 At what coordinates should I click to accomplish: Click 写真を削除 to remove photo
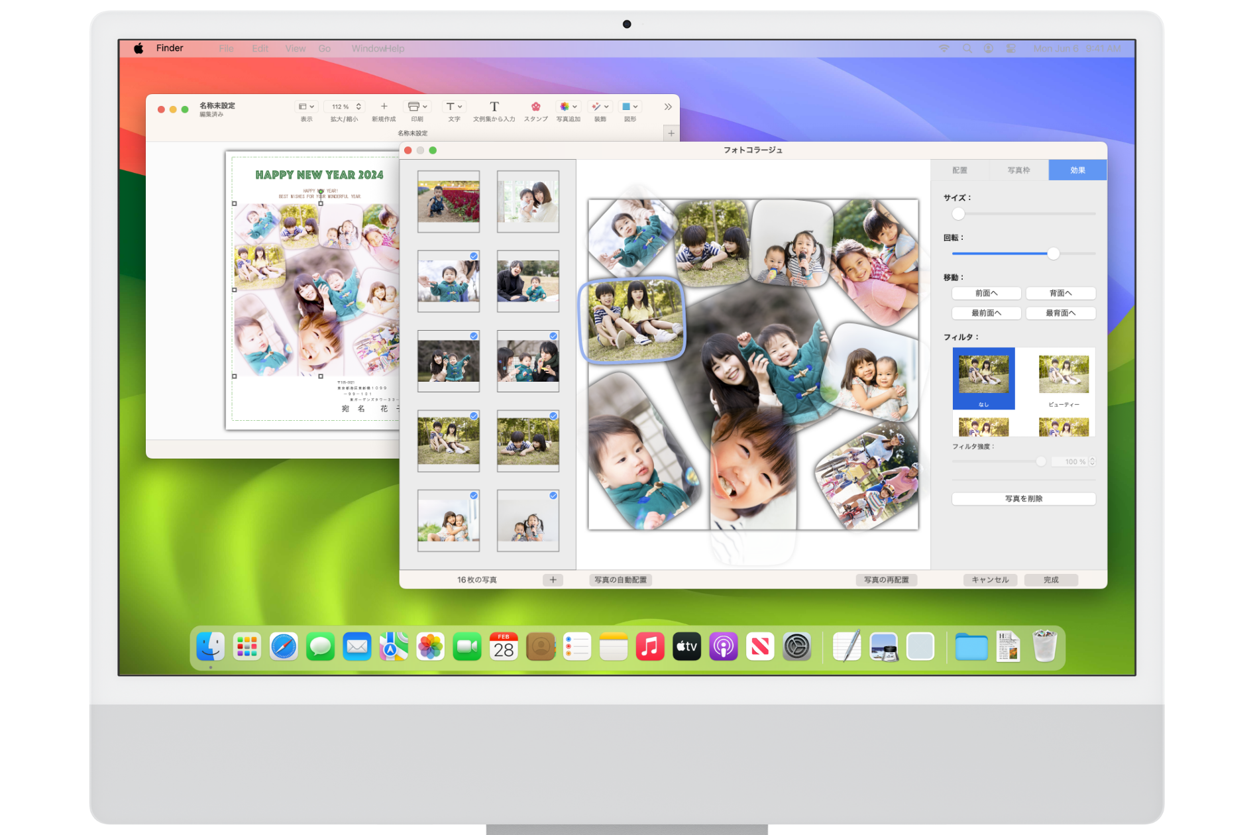click(1023, 498)
